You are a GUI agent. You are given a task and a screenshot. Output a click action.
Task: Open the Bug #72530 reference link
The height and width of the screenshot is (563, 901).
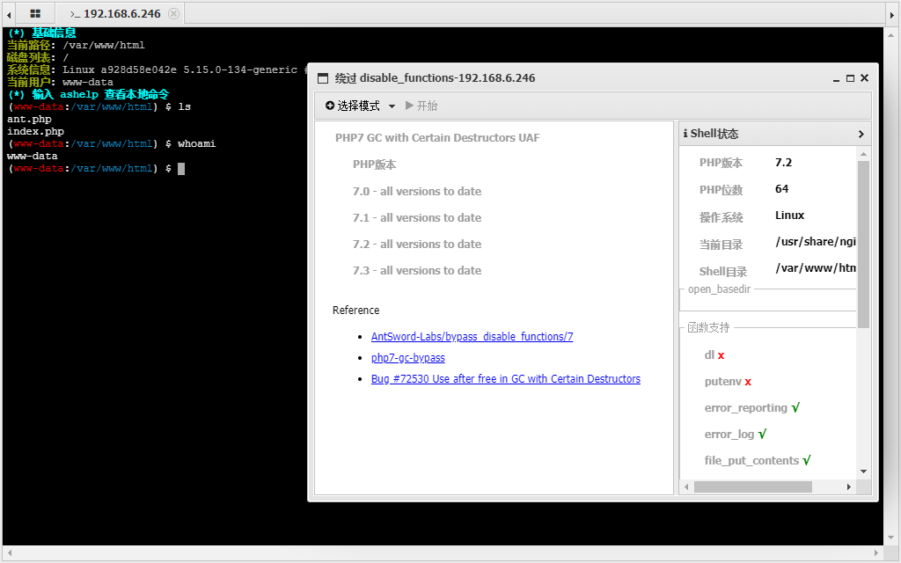(505, 379)
